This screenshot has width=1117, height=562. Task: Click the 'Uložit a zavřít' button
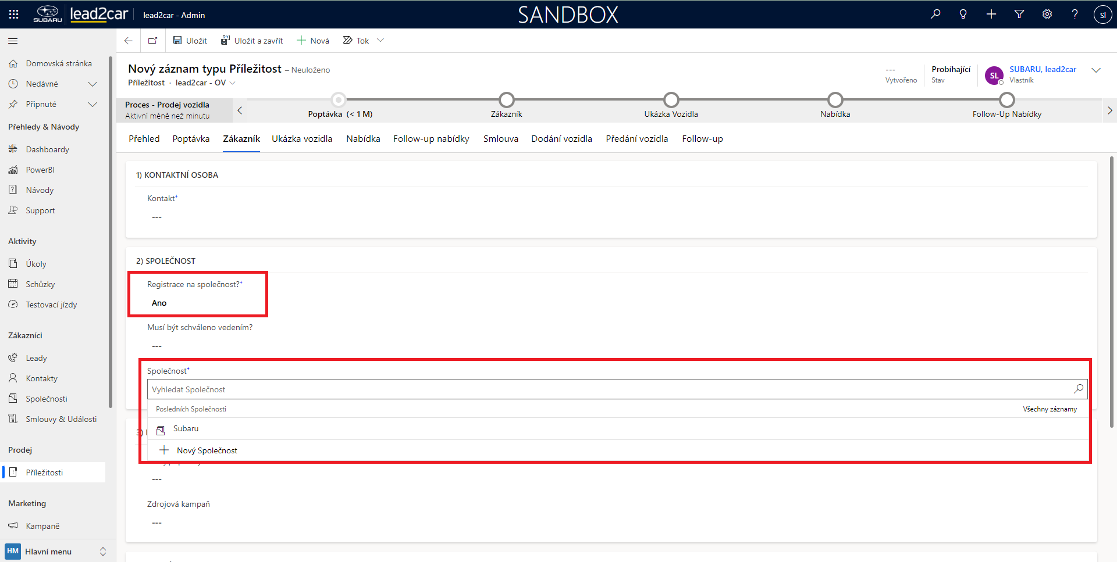pyautogui.click(x=252, y=41)
